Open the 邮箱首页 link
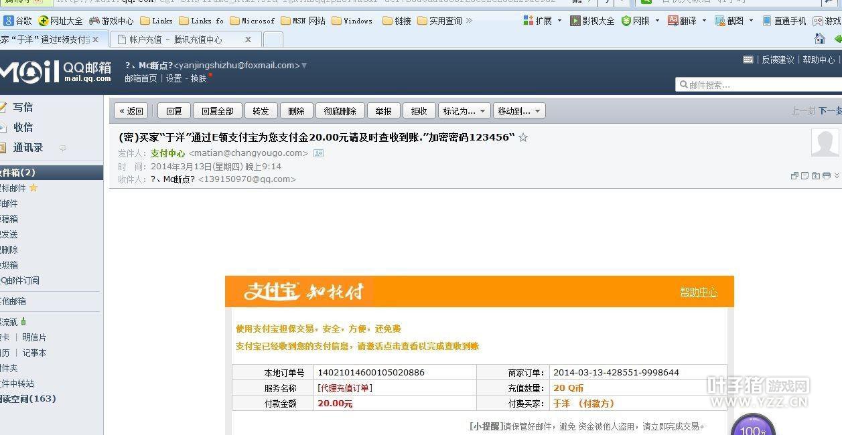The width and height of the screenshot is (842, 435). 141,78
